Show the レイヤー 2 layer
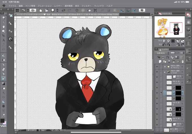The height and width of the screenshot is (134, 192). click(x=157, y=130)
